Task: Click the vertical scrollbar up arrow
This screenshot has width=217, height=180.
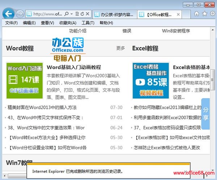Action: [x=213, y=30]
